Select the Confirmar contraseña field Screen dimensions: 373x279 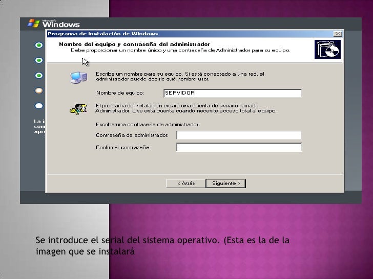click(x=239, y=147)
